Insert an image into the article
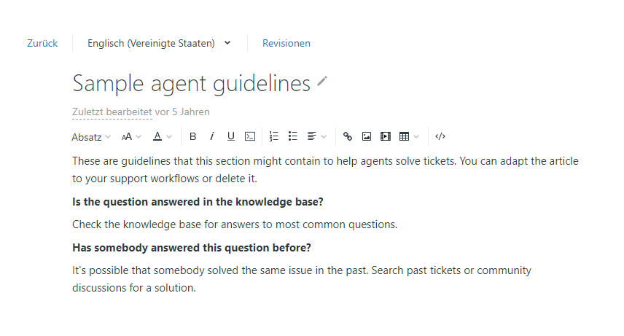 367,136
